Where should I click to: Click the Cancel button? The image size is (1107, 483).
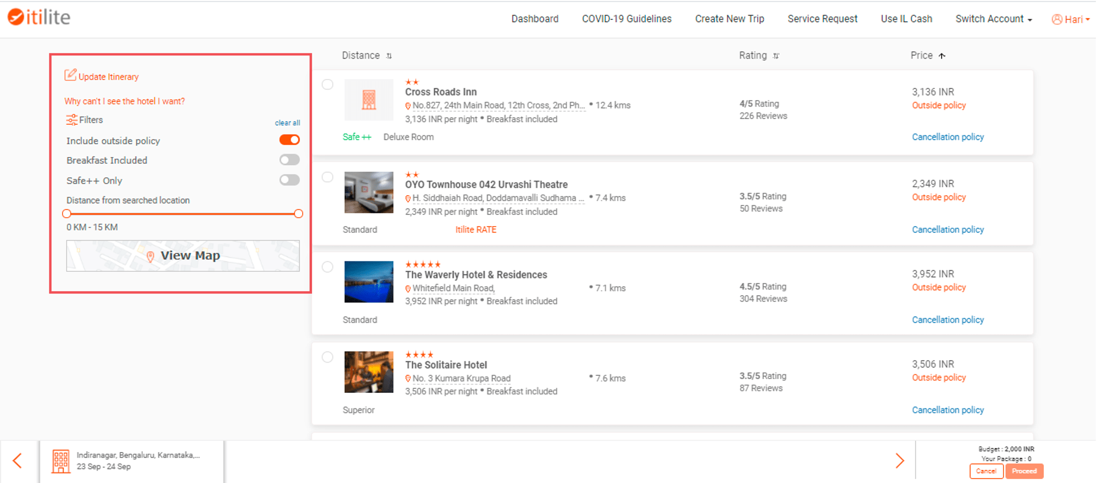tap(986, 471)
